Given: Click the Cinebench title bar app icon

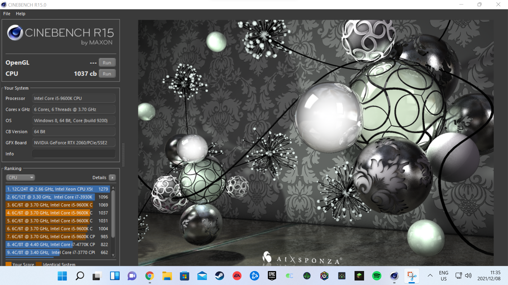Looking at the screenshot, I should (4, 5).
